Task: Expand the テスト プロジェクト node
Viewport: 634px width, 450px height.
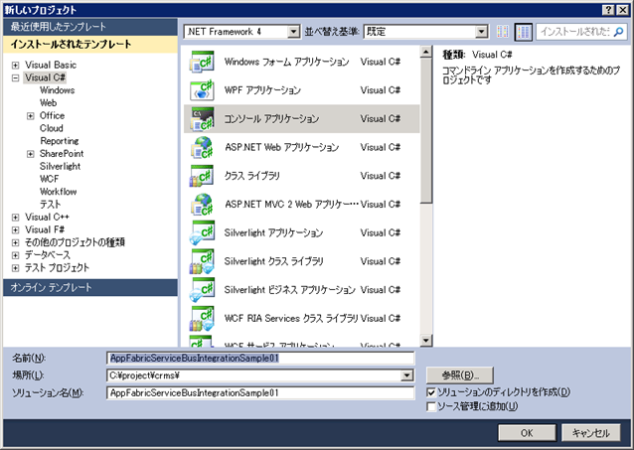Action: tap(15, 267)
